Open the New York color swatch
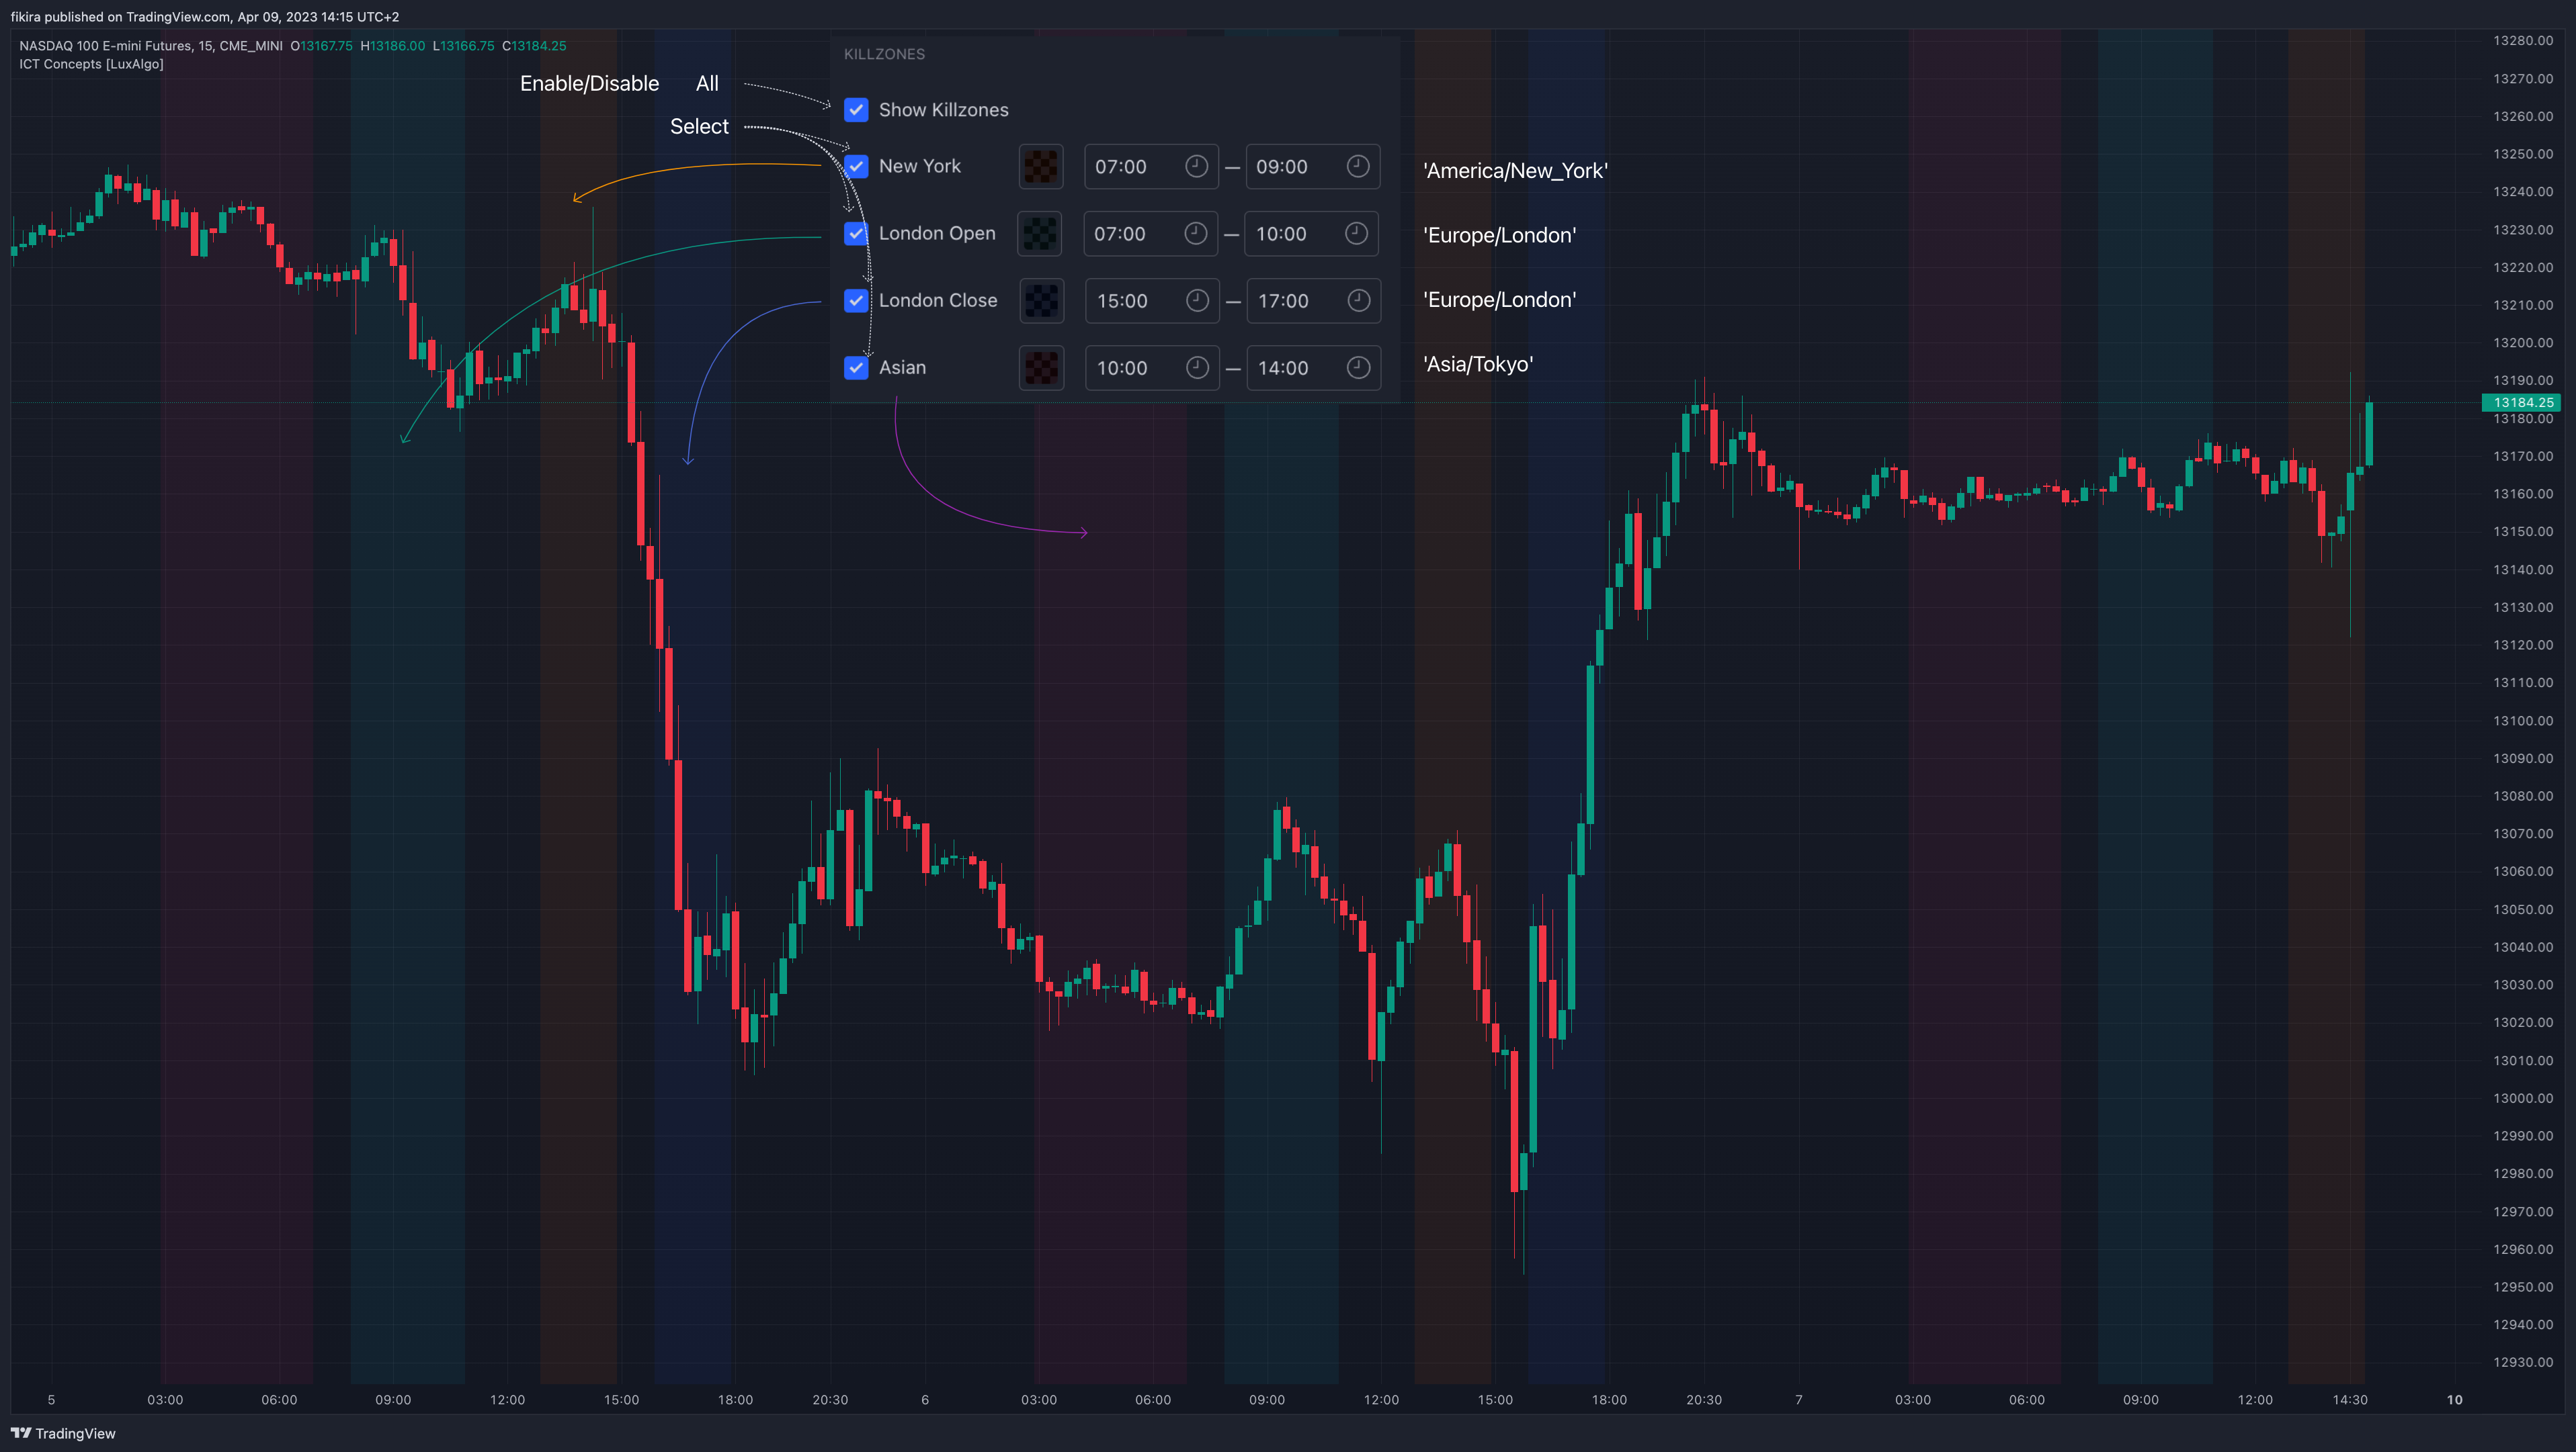The height and width of the screenshot is (1452, 2576). point(1040,166)
